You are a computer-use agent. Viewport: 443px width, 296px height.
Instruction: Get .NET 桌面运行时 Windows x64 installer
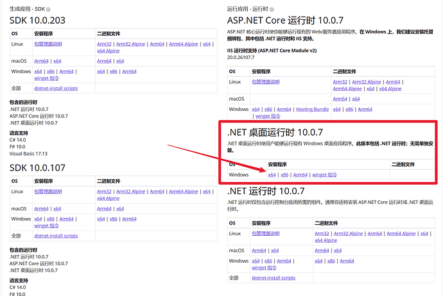coord(272,175)
